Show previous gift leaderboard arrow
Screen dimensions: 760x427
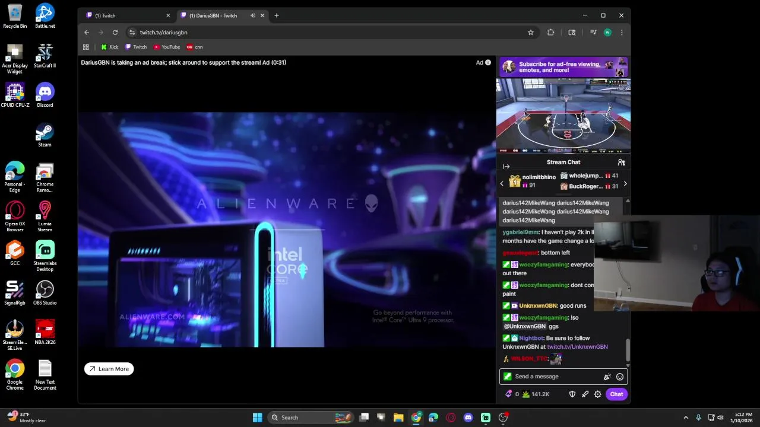(x=502, y=184)
